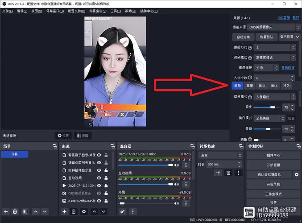This screenshot has height=223, width=302.
Task: Open the 文件 menu
Action: coord(8,11)
